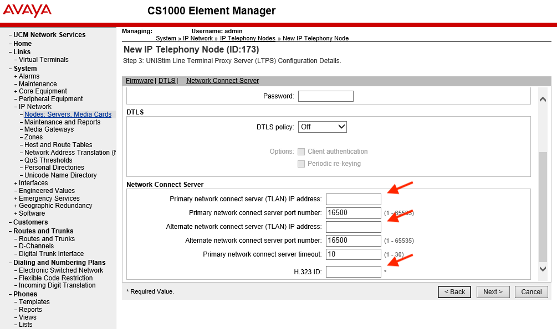Open Maintenance and Reports in sidebar
The width and height of the screenshot is (557, 329).
[62, 122]
